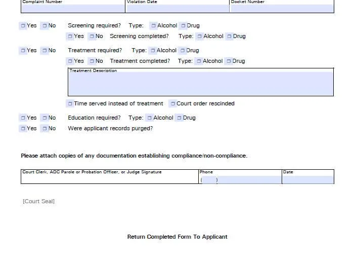Click the Return Completed Form To Applicant text
Screen dimensions: 354x262
pos(177,237)
